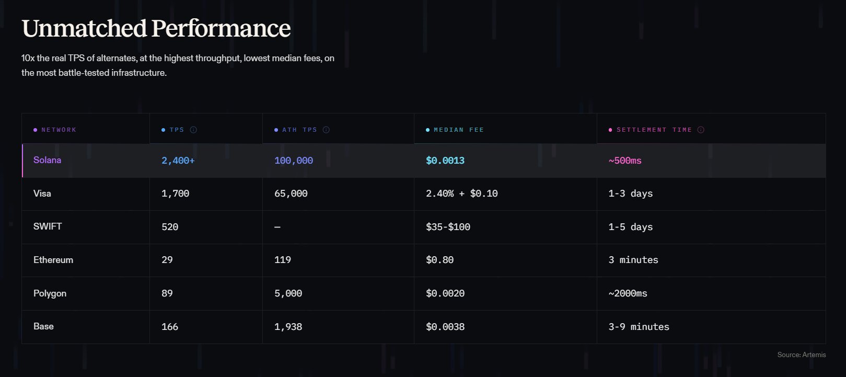
Task: Click Solana's ~500ms settlement time
Action: [625, 161]
